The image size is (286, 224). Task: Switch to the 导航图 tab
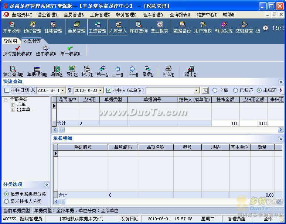[10, 41]
